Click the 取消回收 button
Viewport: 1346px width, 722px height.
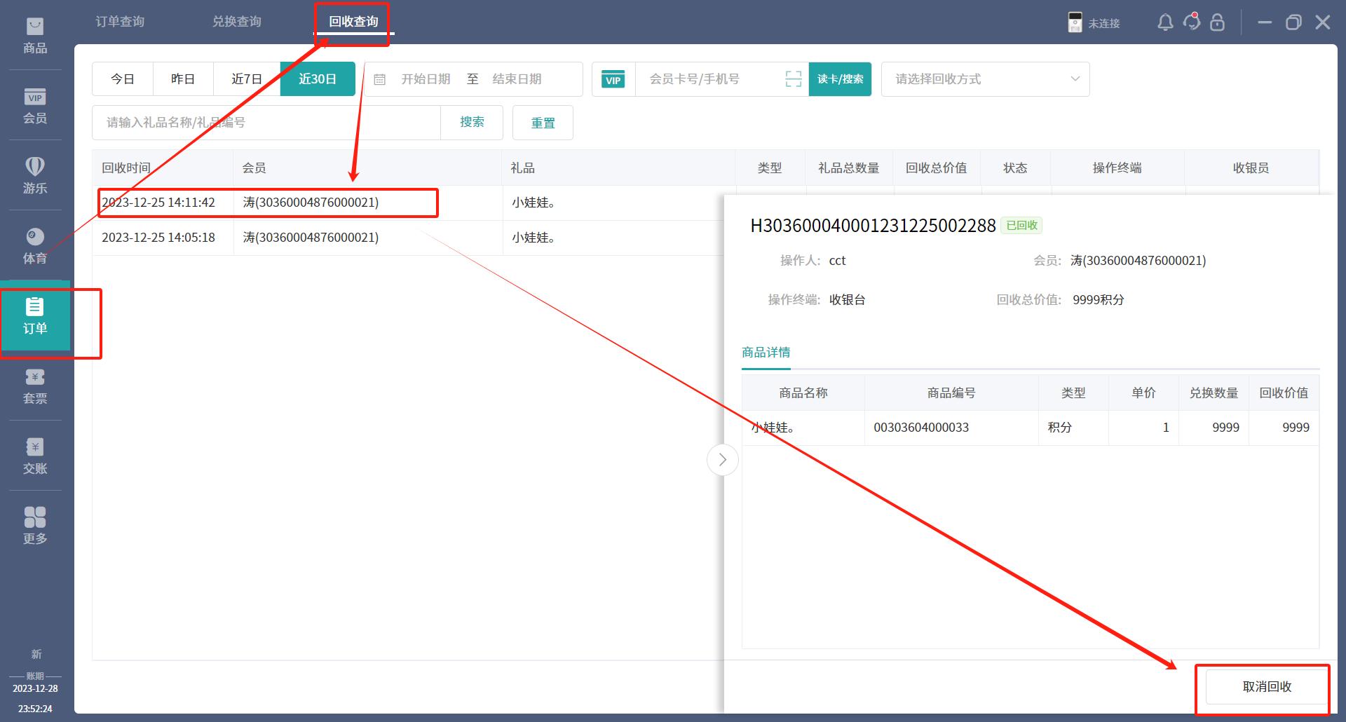[1267, 687]
